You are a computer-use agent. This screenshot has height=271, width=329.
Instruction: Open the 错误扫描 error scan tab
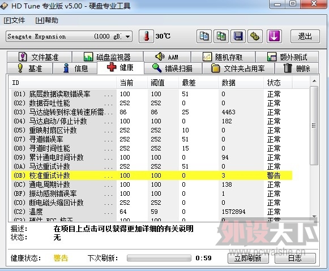coord(173,68)
